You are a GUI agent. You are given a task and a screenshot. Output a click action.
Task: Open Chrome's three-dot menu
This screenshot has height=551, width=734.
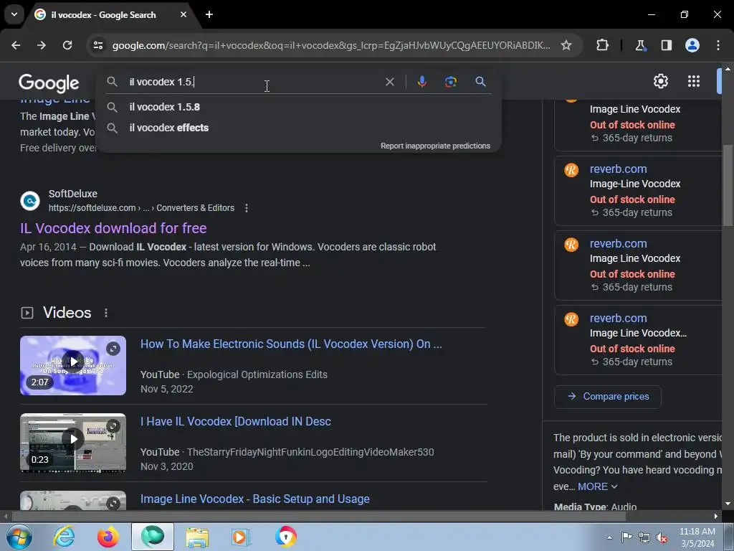(x=718, y=45)
